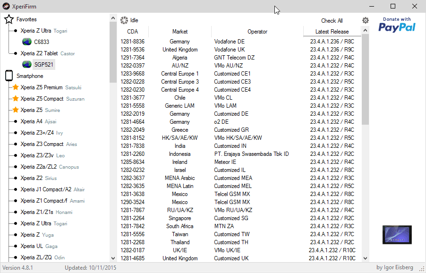Viewport: 426px width, 273px height.
Task: Click the firmware list scrollbar thumb
Action: [x=366, y=79]
